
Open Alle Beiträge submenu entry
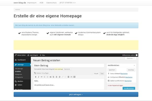pos(19,69)
